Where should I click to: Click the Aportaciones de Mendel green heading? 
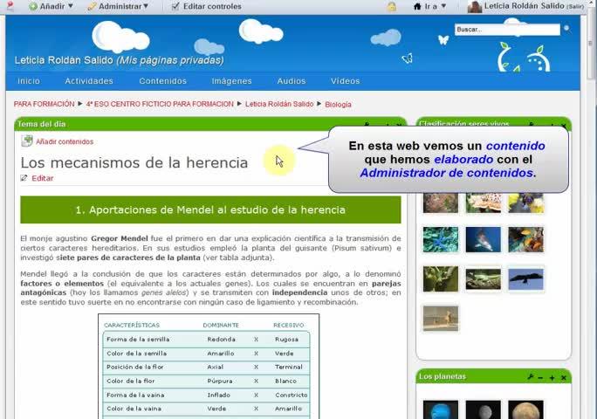210,209
